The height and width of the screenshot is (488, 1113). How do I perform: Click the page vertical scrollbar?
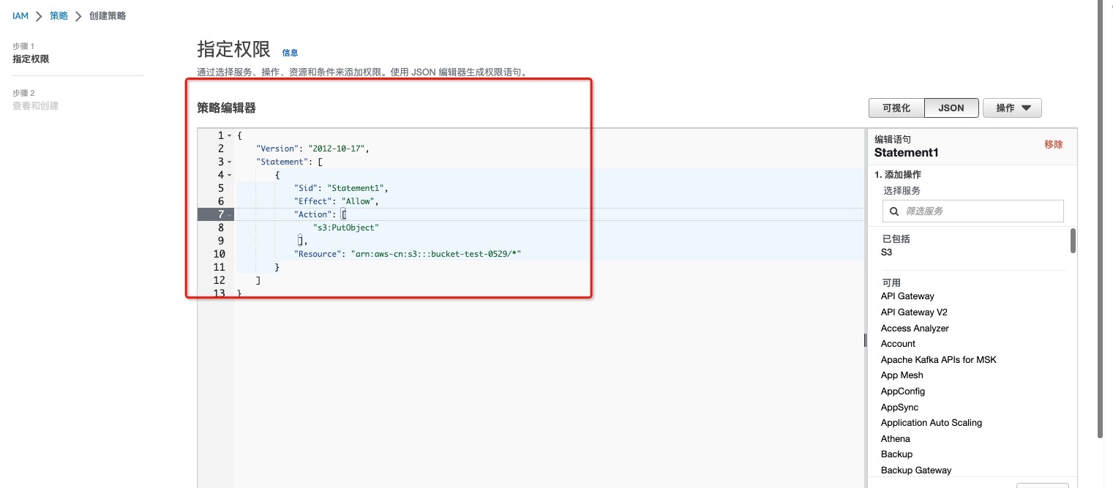[1101, 219]
